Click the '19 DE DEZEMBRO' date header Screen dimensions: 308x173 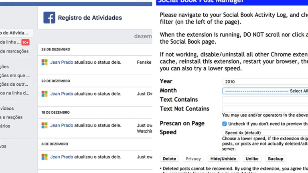point(55,113)
